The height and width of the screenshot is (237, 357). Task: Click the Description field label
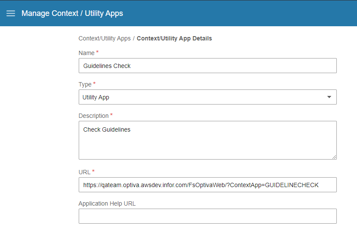click(x=94, y=116)
